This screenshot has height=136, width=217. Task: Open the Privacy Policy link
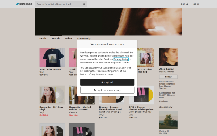coord(121,59)
